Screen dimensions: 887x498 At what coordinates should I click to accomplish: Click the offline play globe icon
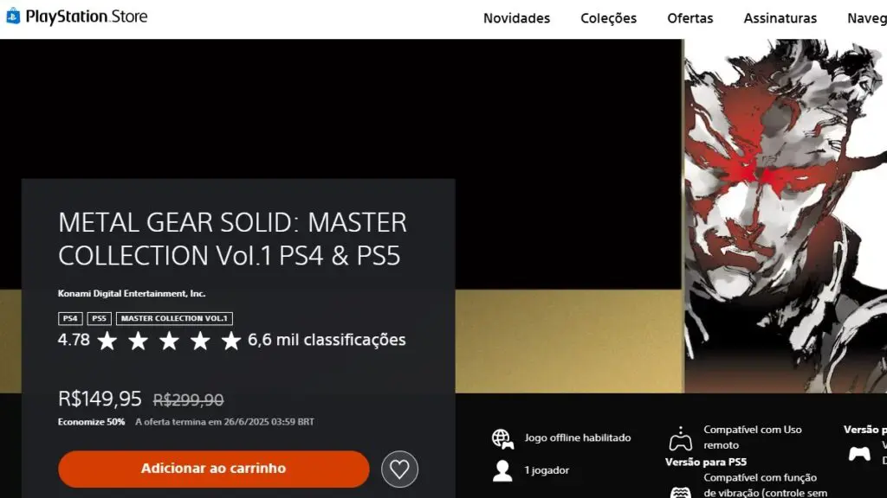coord(502,438)
